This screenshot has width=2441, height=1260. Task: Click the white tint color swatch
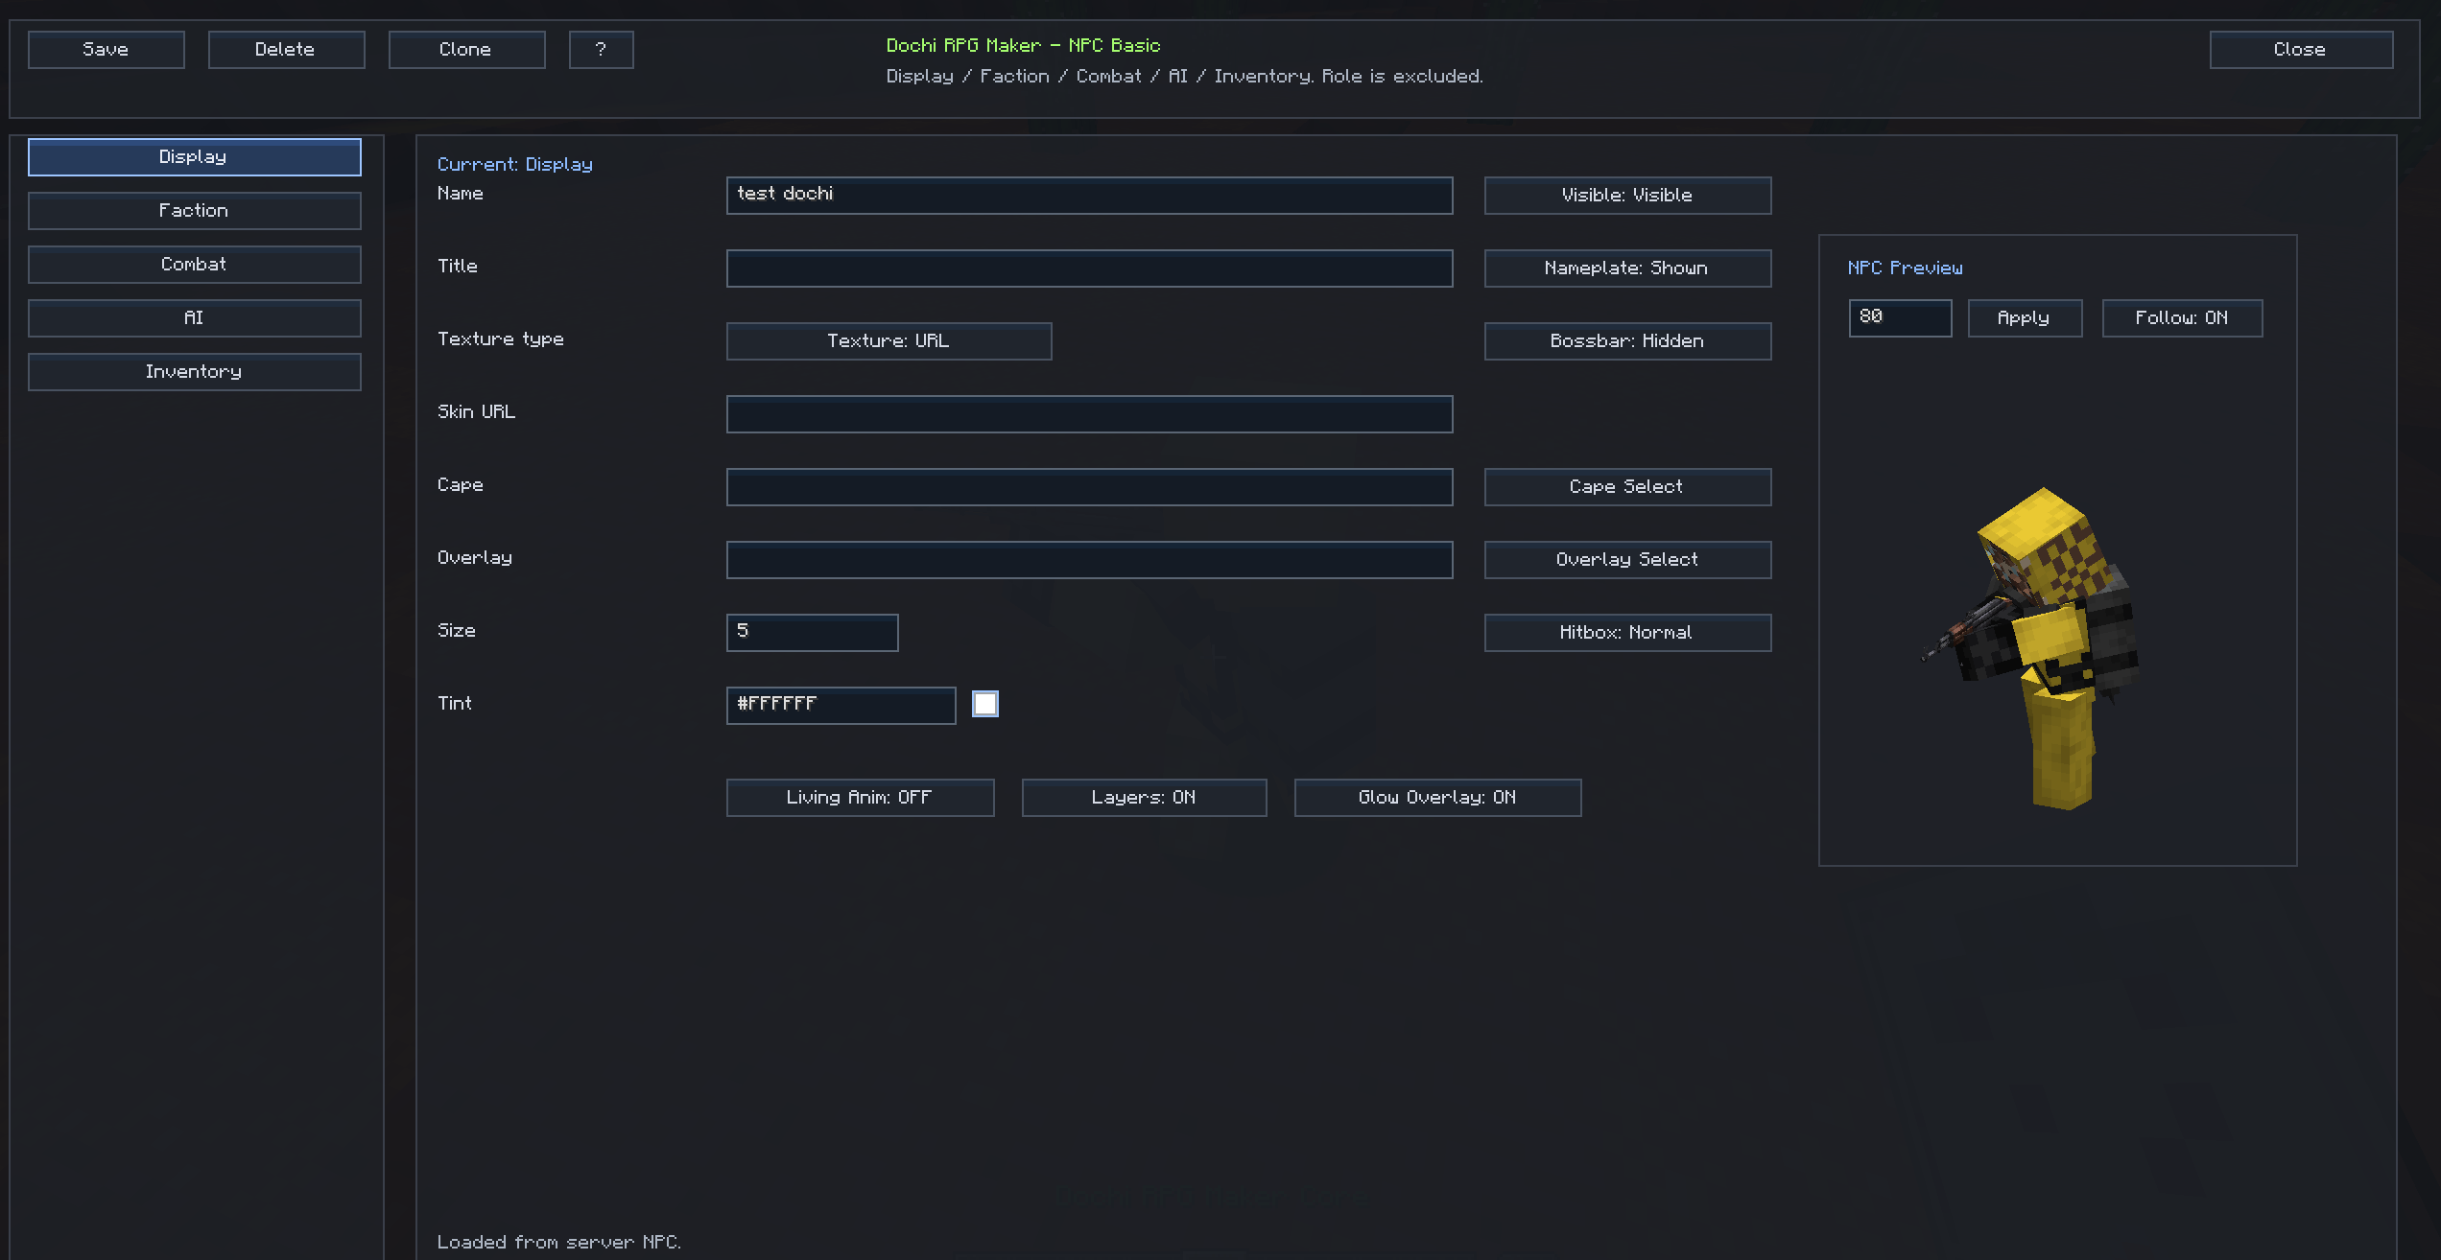point(985,704)
